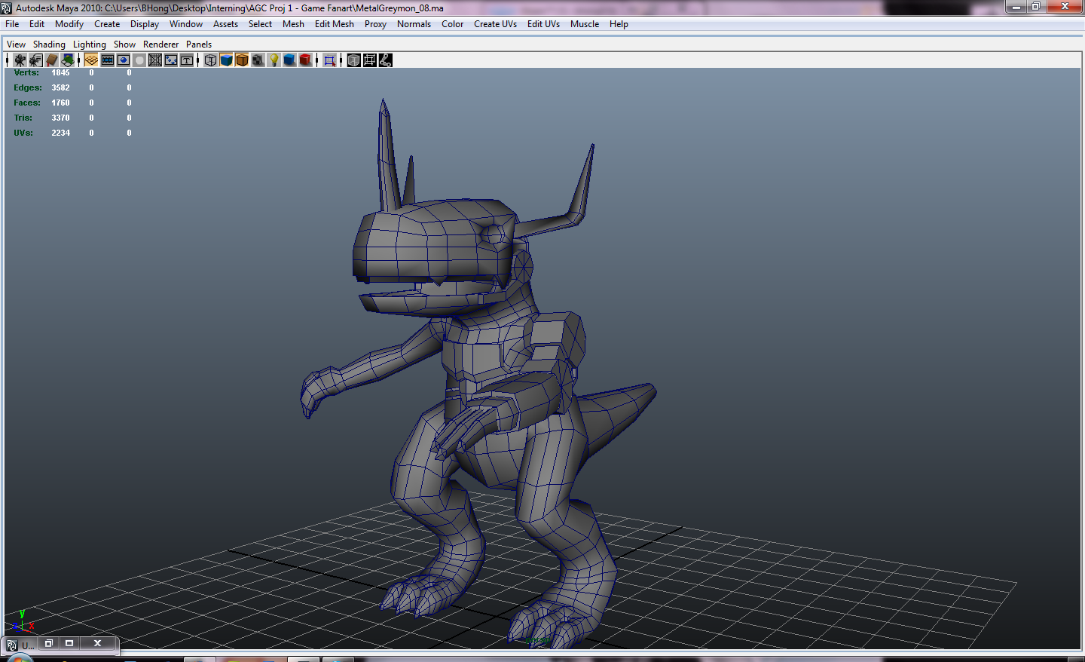Viewport: 1085px width, 662px height.
Task: Toggle the Resolution Gate display
Action: [124, 60]
